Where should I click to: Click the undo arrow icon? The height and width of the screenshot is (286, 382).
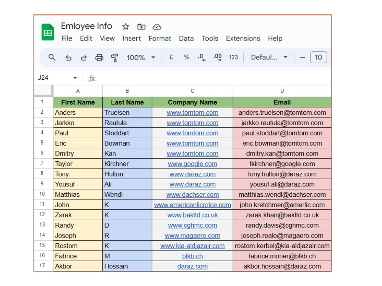point(68,58)
